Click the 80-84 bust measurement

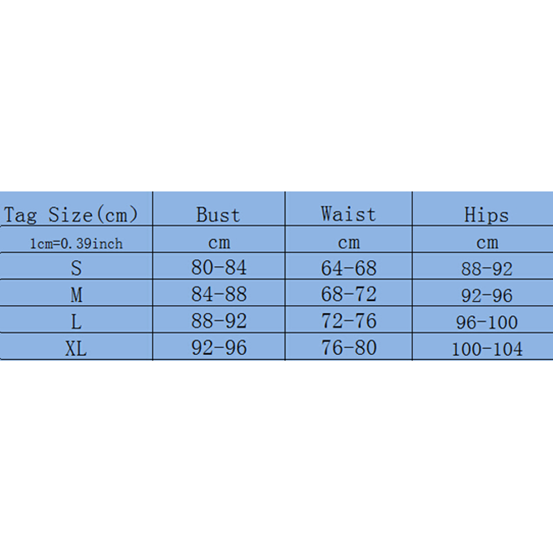pos(219,268)
